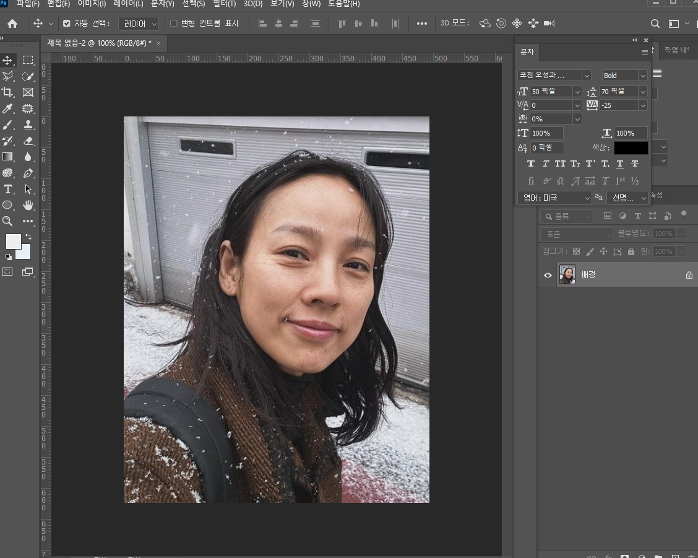
Task: Hide the 배경 layer with eye icon
Action: click(x=548, y=275)
